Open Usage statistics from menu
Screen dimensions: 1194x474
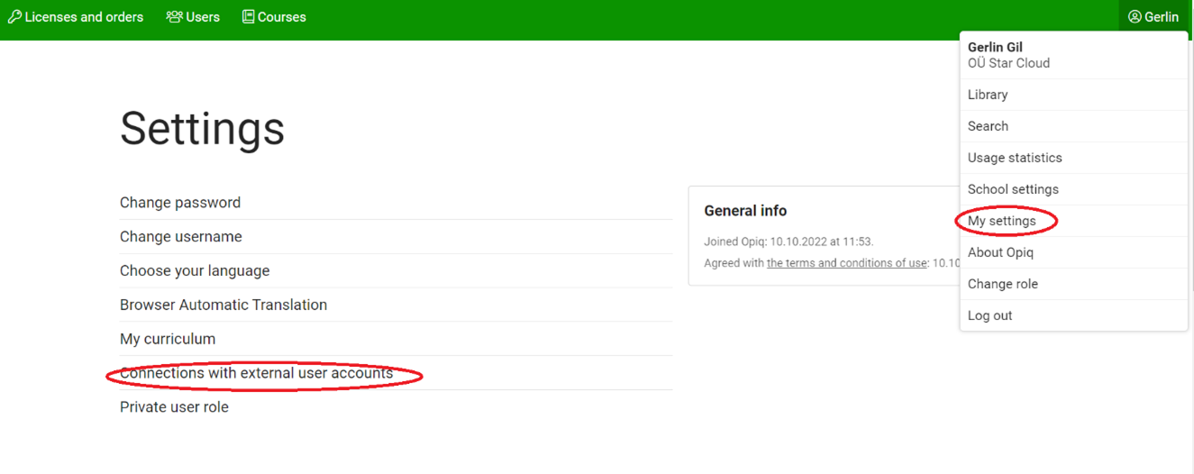[1015, 158]
